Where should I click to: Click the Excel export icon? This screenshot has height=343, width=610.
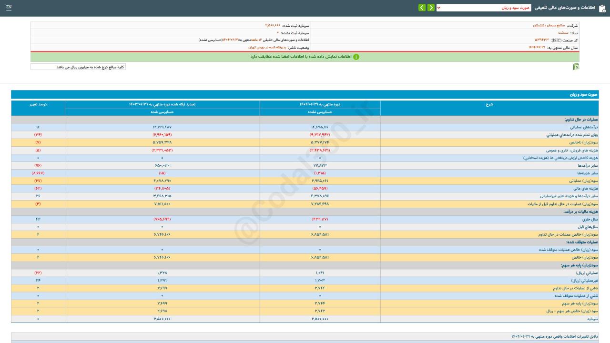(576, 67)
